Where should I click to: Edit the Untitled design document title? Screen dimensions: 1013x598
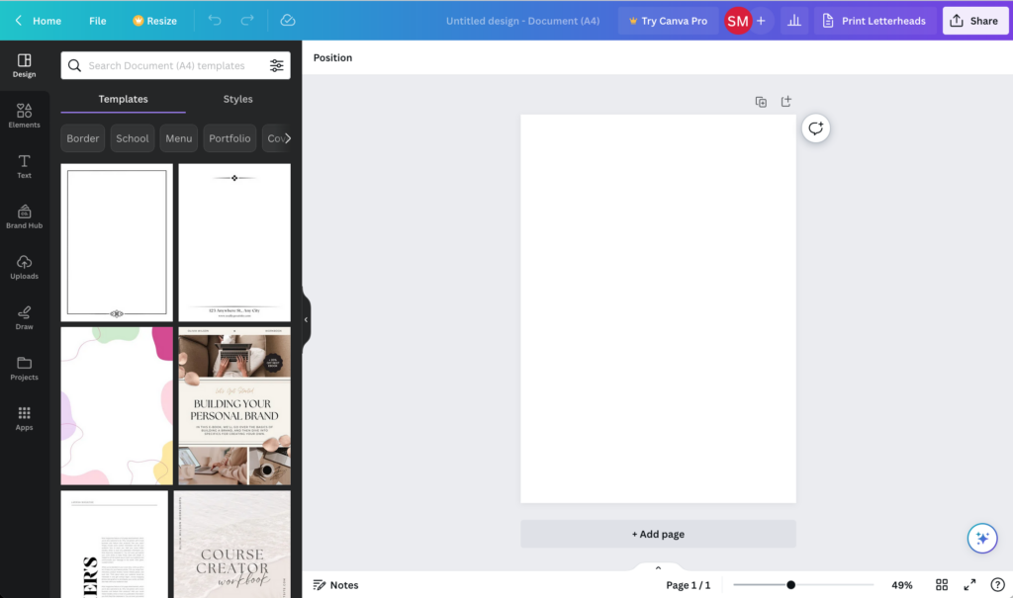click(x=522, y=21)
